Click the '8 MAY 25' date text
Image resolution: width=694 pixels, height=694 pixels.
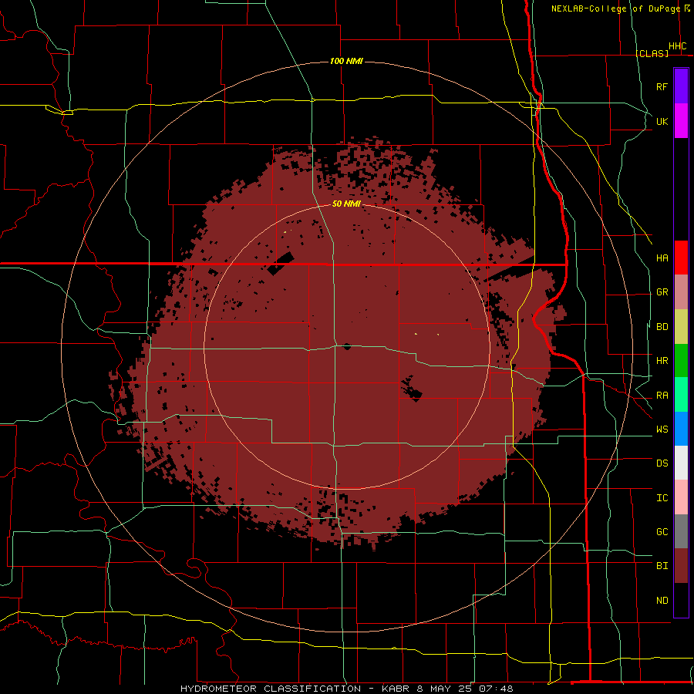click(444, 689)
